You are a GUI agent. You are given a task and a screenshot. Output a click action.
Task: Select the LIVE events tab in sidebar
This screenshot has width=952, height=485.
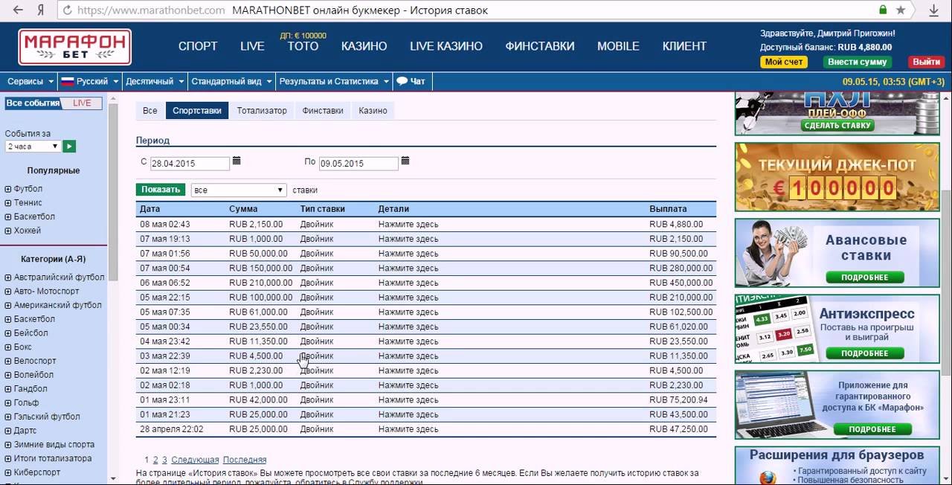(x=82, y=103)
